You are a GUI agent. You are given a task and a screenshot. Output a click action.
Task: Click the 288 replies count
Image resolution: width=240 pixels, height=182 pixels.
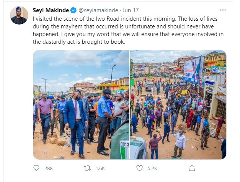tap(49, 168)
